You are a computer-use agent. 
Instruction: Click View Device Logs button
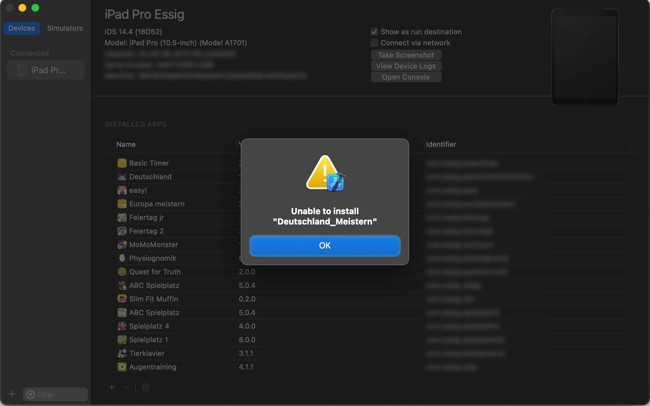(x=406, y=66)
